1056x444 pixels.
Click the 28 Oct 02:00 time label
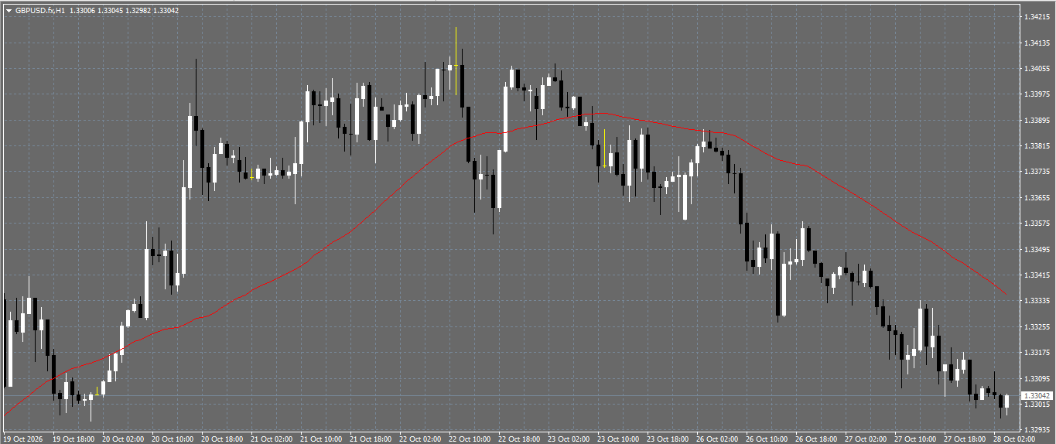click(x=1014, y=439)
